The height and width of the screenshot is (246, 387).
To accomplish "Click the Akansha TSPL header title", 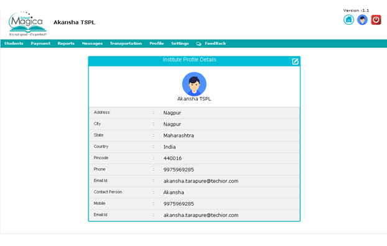I will [74, 22].
